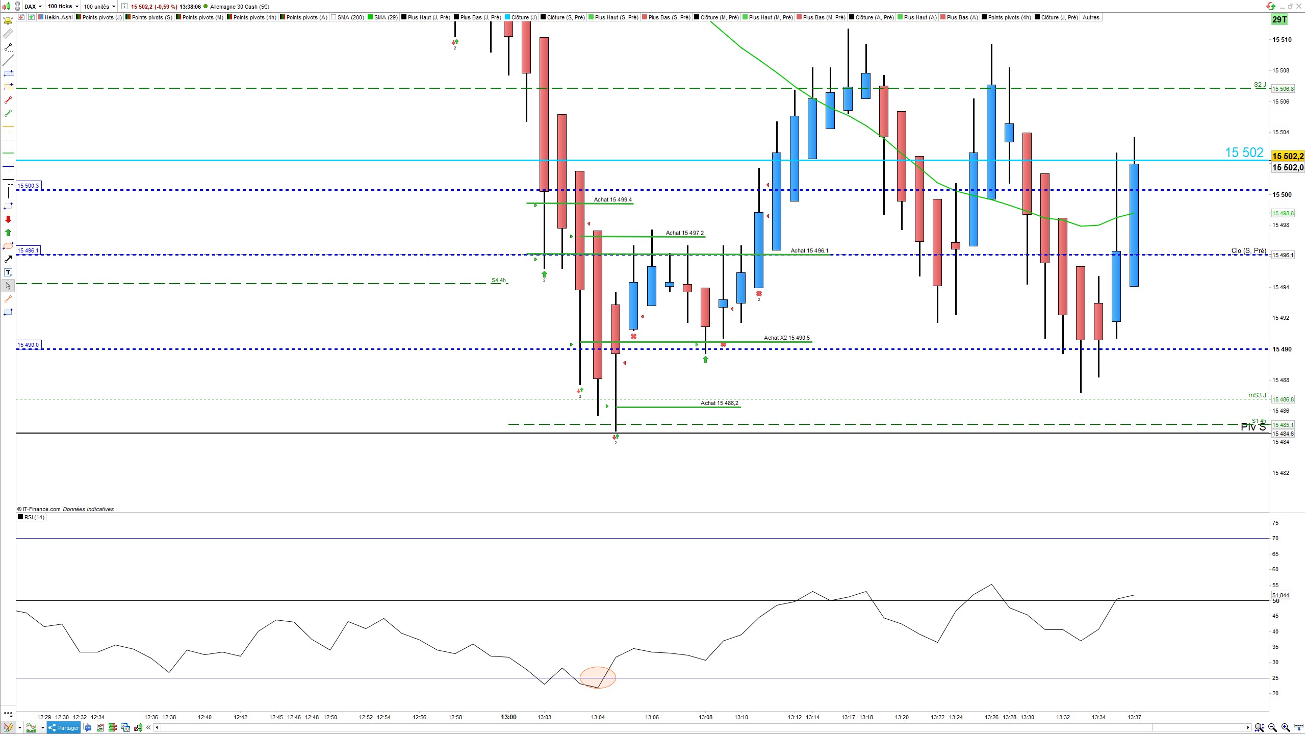Expand the 100 ticks timeframe dropdown
The height and width of the screenshot is (734, 1305).
click(63, 7)
